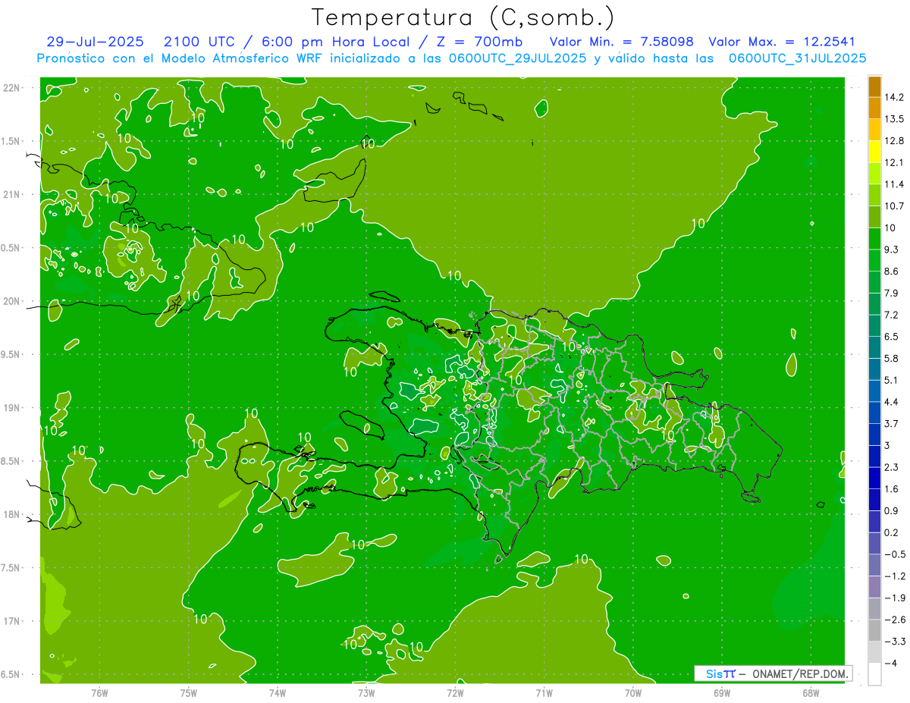Click "Valor Min. = 7.58098" text

[x=621, y=42]
